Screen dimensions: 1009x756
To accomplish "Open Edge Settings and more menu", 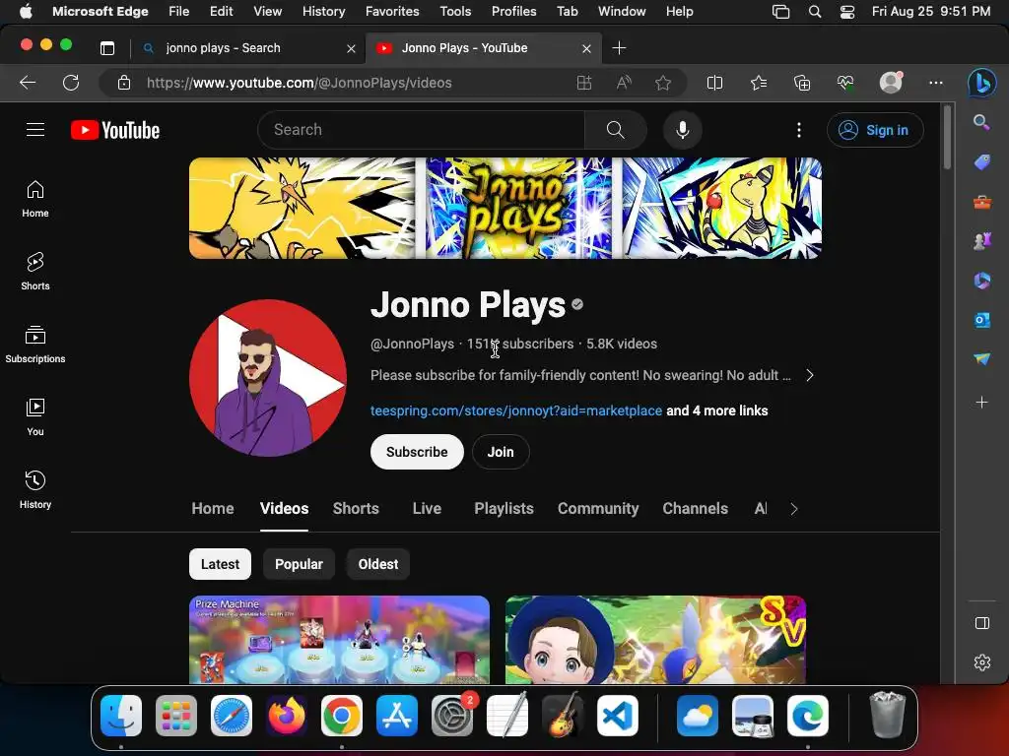I will [x=936, y=83].
